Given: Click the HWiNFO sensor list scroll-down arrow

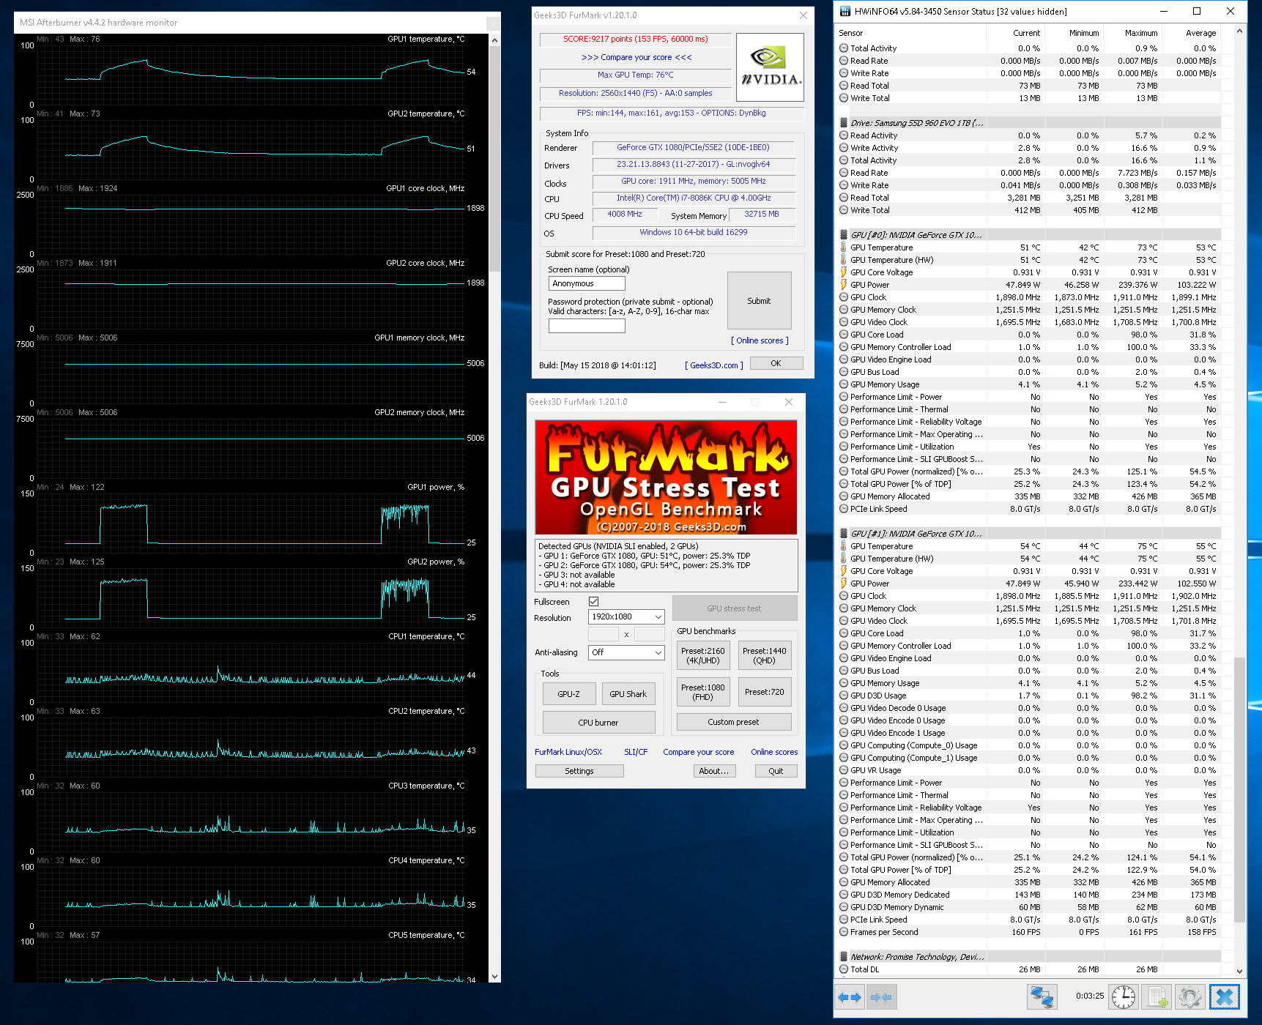Looking at the screenshot, I should [1239, 971].
